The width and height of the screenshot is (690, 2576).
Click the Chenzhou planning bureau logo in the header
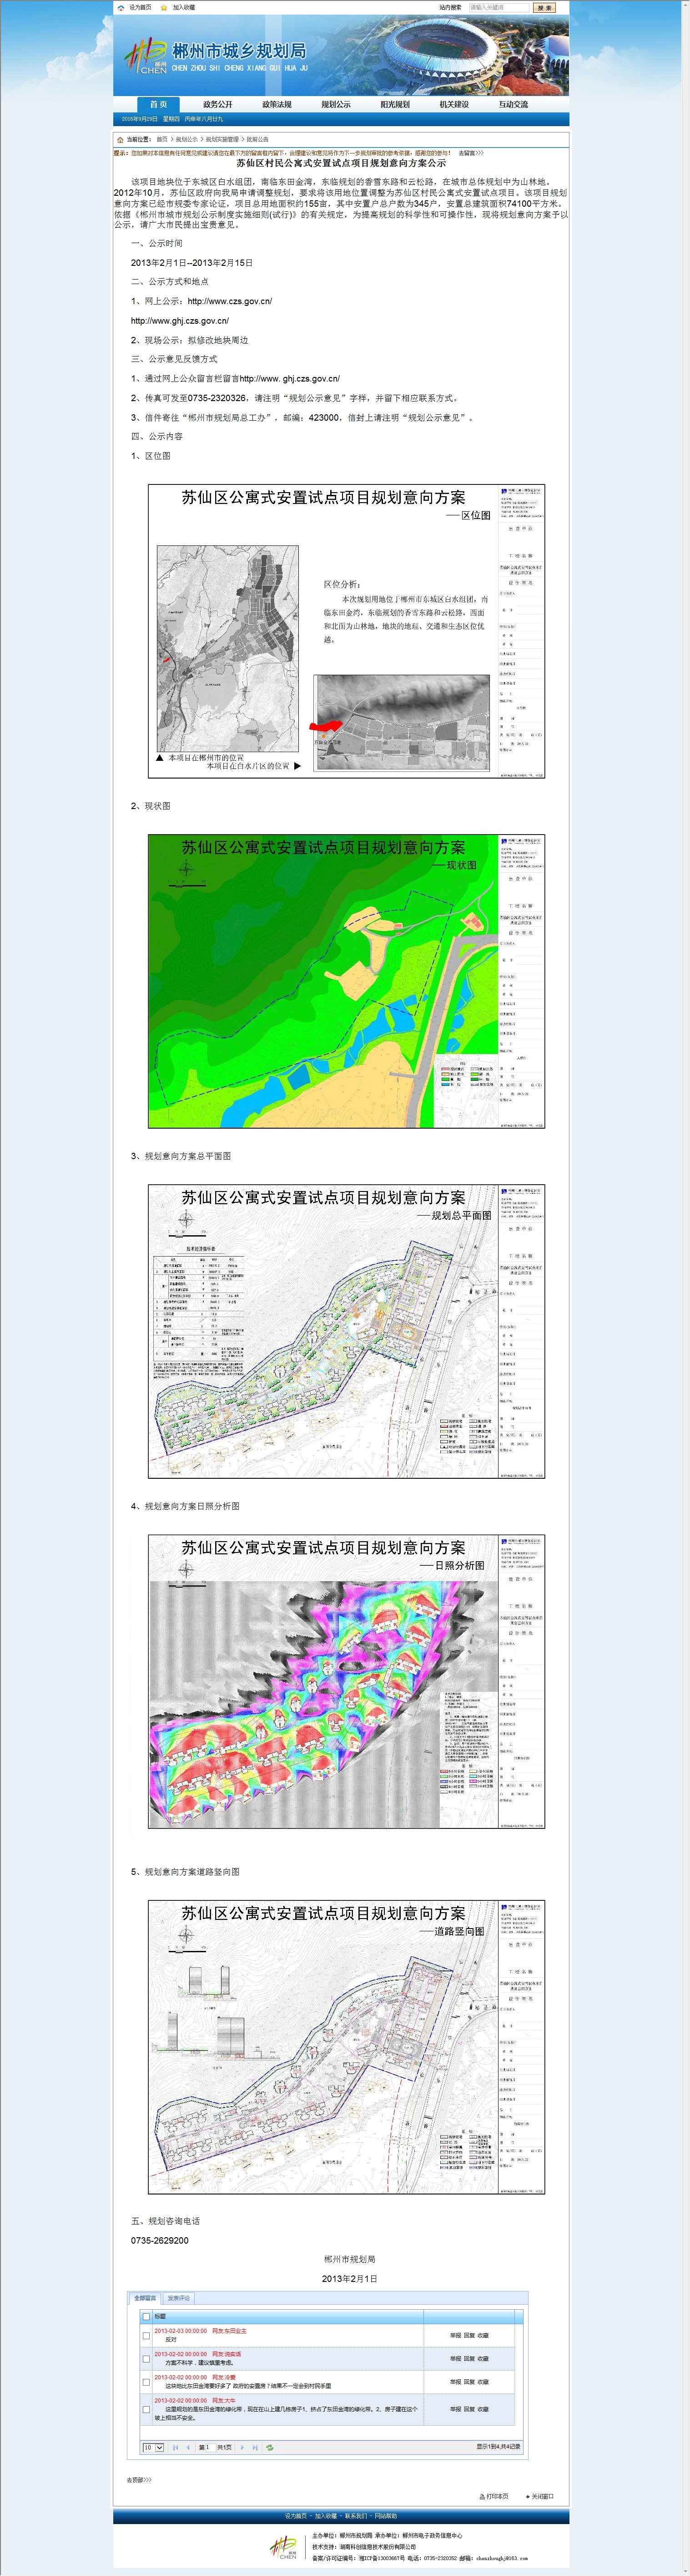tap(146, 56)
